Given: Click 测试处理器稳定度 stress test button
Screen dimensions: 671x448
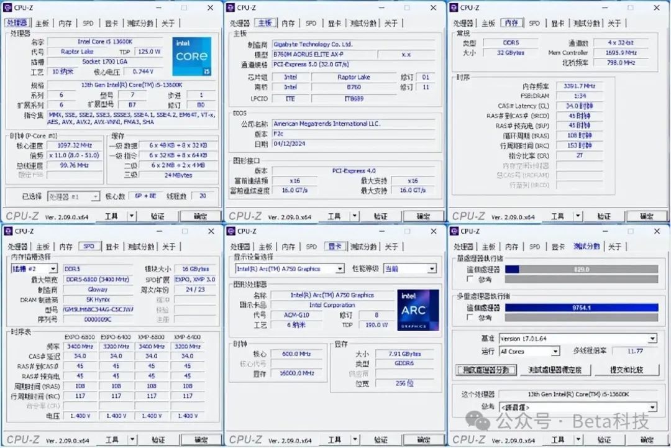Looking at the screenshot, I should (x=555, y=370).
